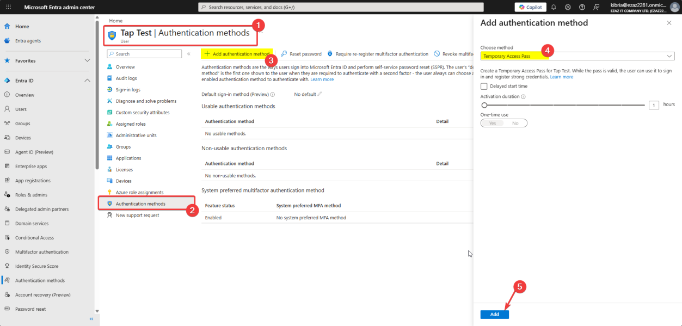This screenshot has width=682, height=326.
Task: Click the Activation duration info icon
Action: coord(524,97)
